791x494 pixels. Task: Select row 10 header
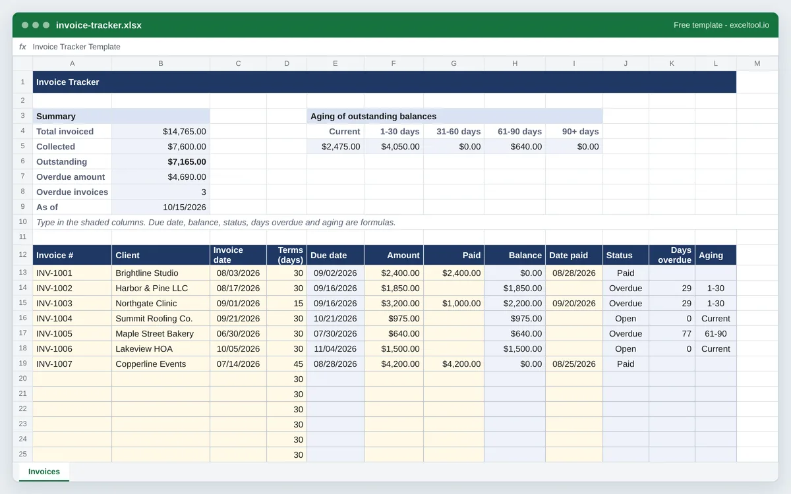click(22, 222)
